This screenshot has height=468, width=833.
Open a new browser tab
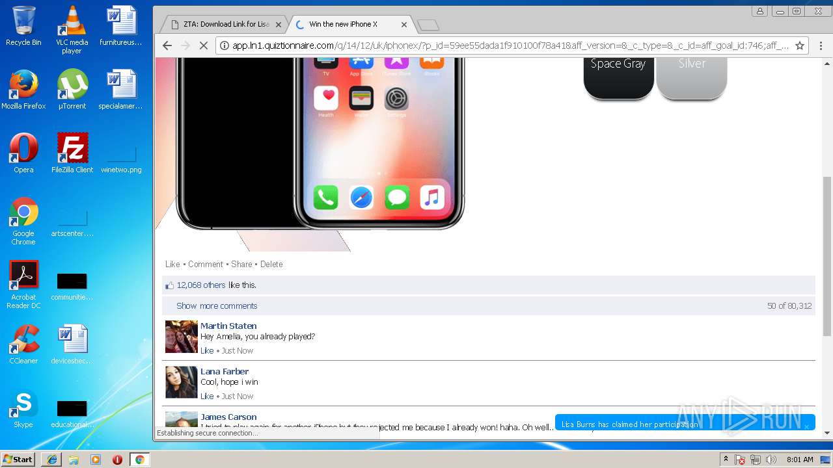(428, 25)
